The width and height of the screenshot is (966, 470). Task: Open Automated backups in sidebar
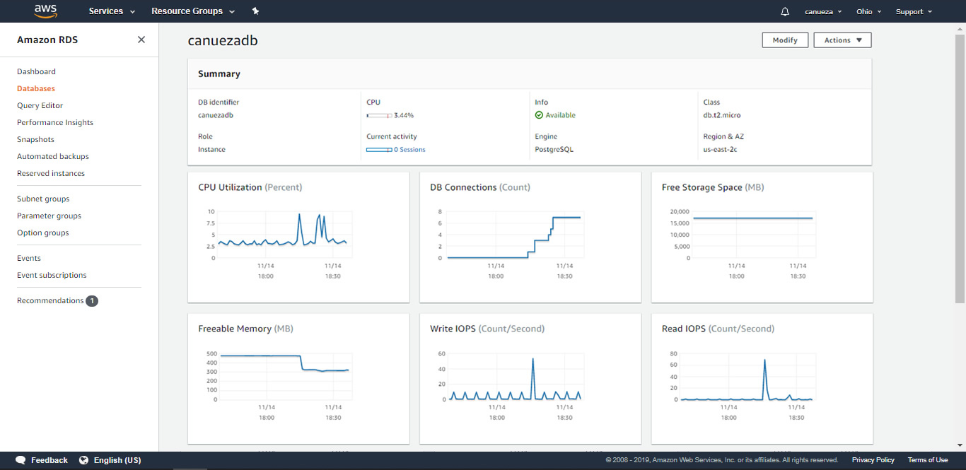click(53, 156)
